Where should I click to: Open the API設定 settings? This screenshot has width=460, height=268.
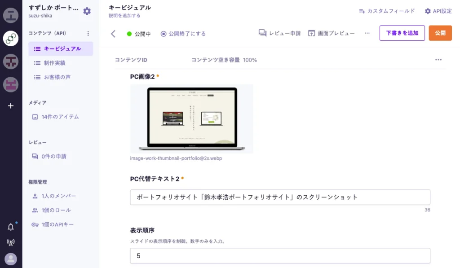click(441, 11)
